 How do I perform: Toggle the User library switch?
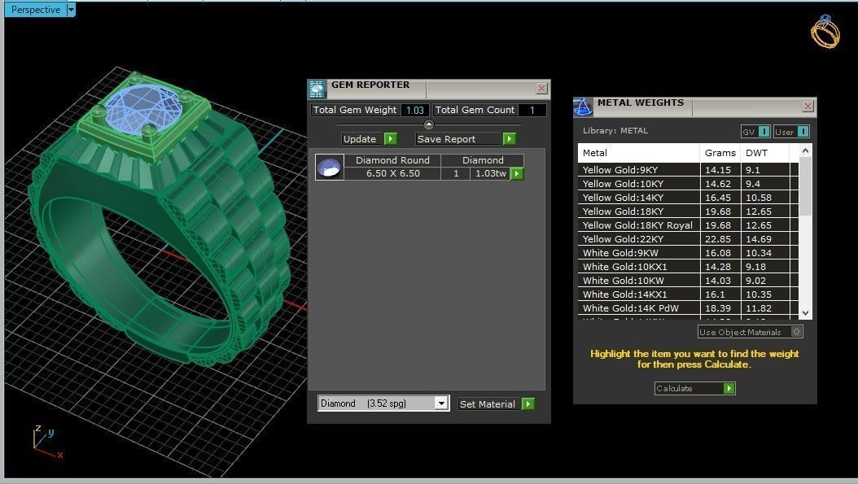(x=803, y=132)
